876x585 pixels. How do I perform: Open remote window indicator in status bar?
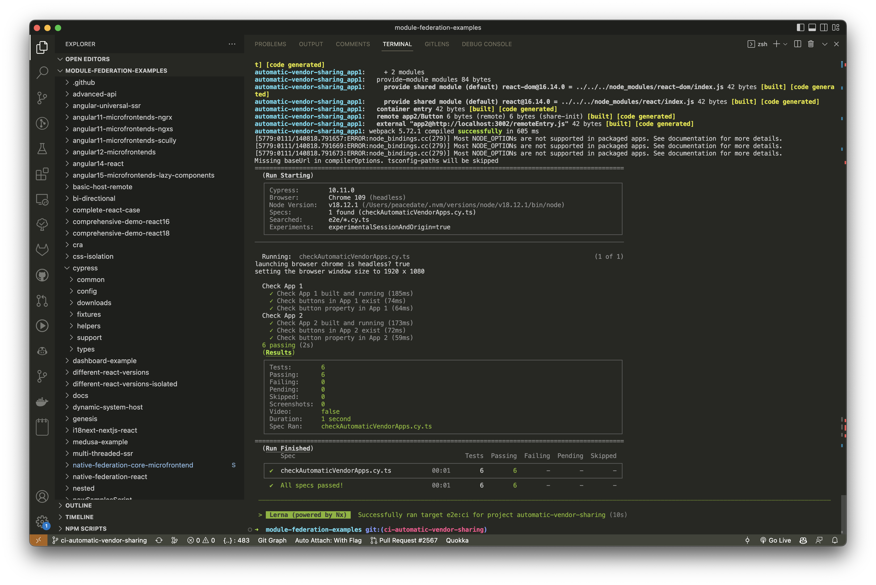38,540
